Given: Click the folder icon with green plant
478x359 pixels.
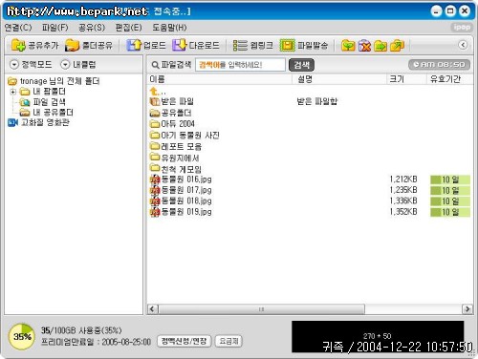Looking at the screenshot, I should coord(348,46).
